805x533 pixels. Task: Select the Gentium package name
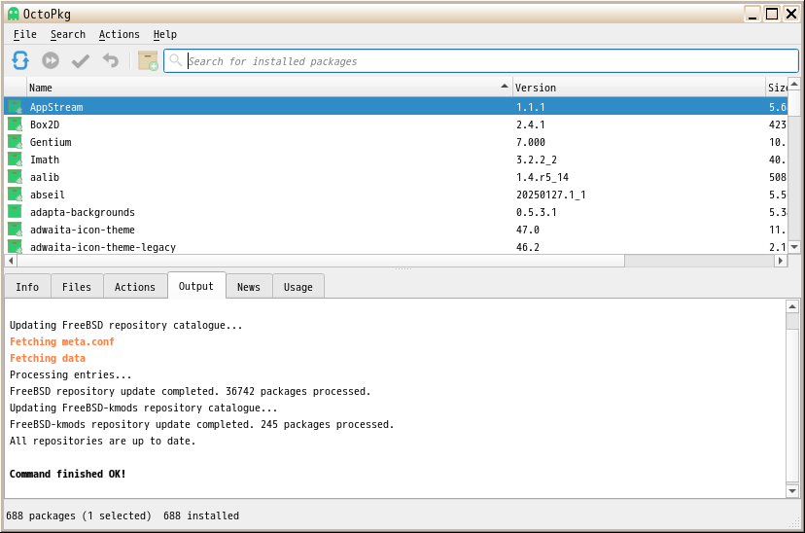tap(51, 142)
